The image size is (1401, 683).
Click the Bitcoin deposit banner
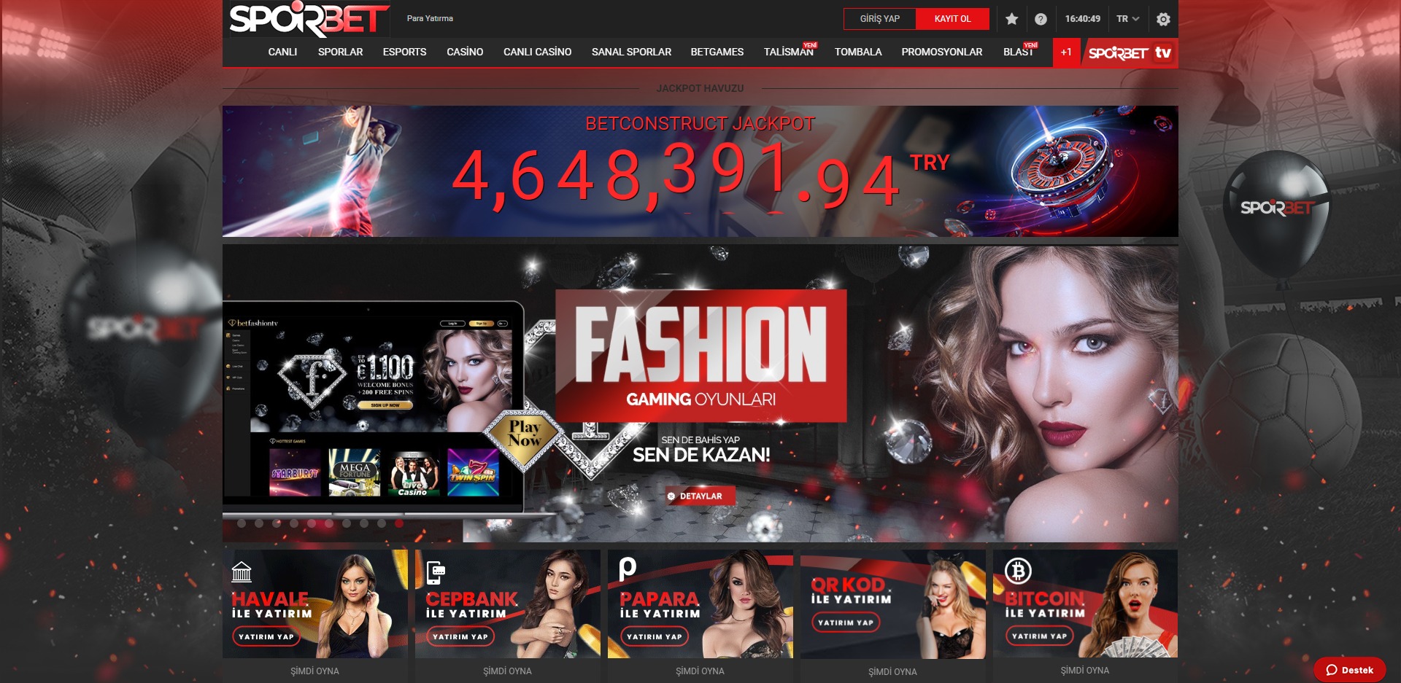click(x=1084, y=604)
